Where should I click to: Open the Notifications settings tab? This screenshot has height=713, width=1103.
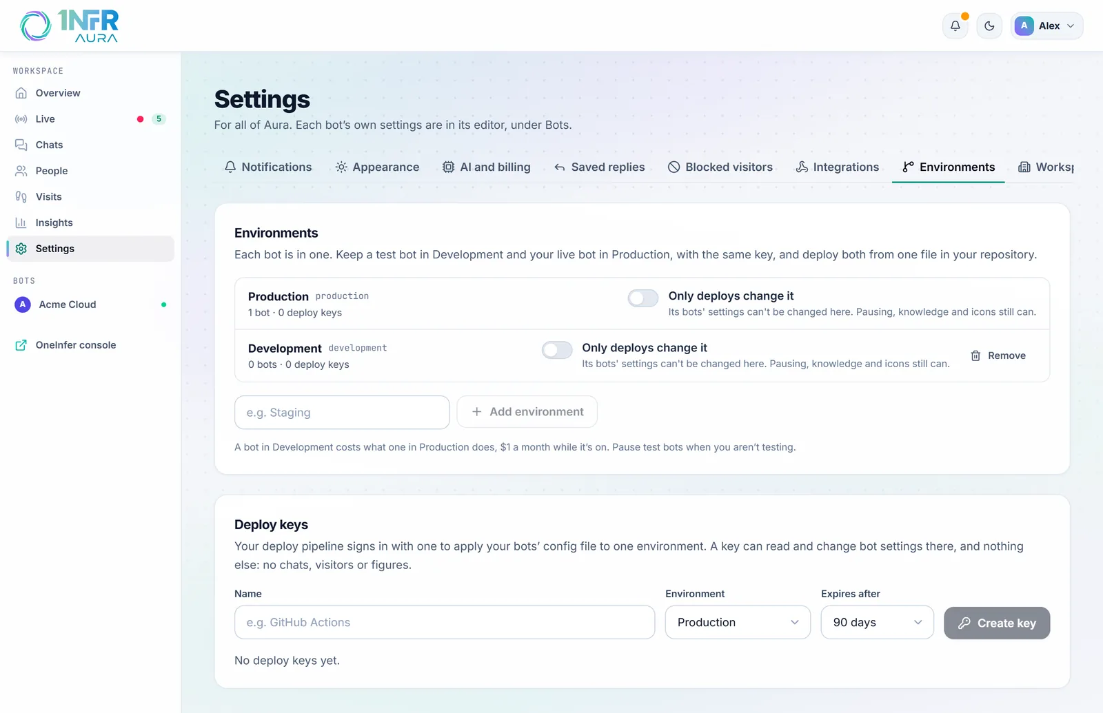[x=268, y=167]
